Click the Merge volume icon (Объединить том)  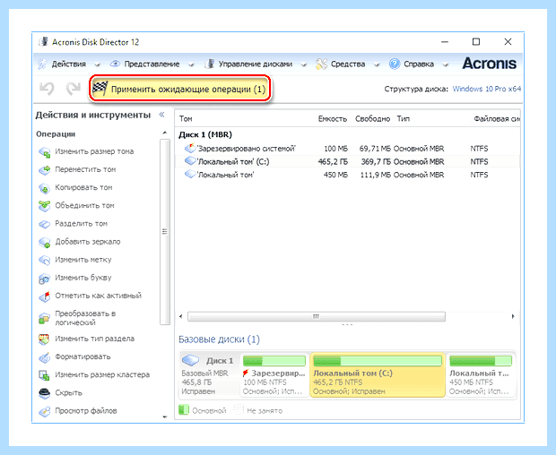pos(44,206)
